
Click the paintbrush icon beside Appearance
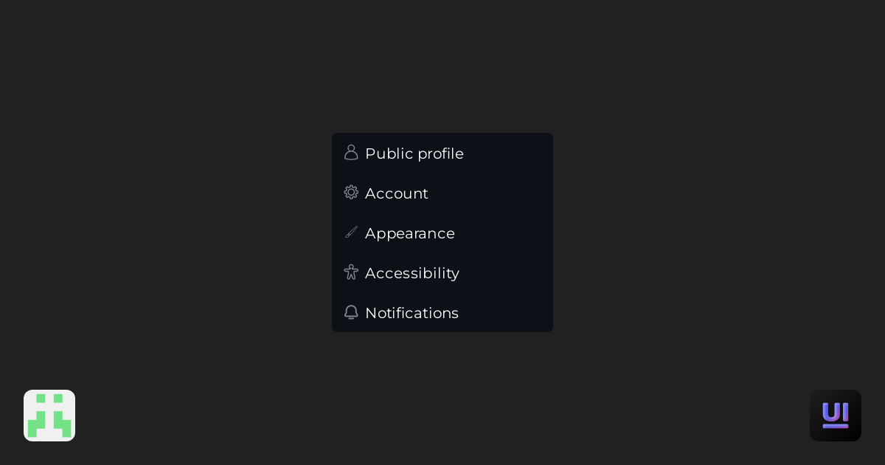[351, 232]
